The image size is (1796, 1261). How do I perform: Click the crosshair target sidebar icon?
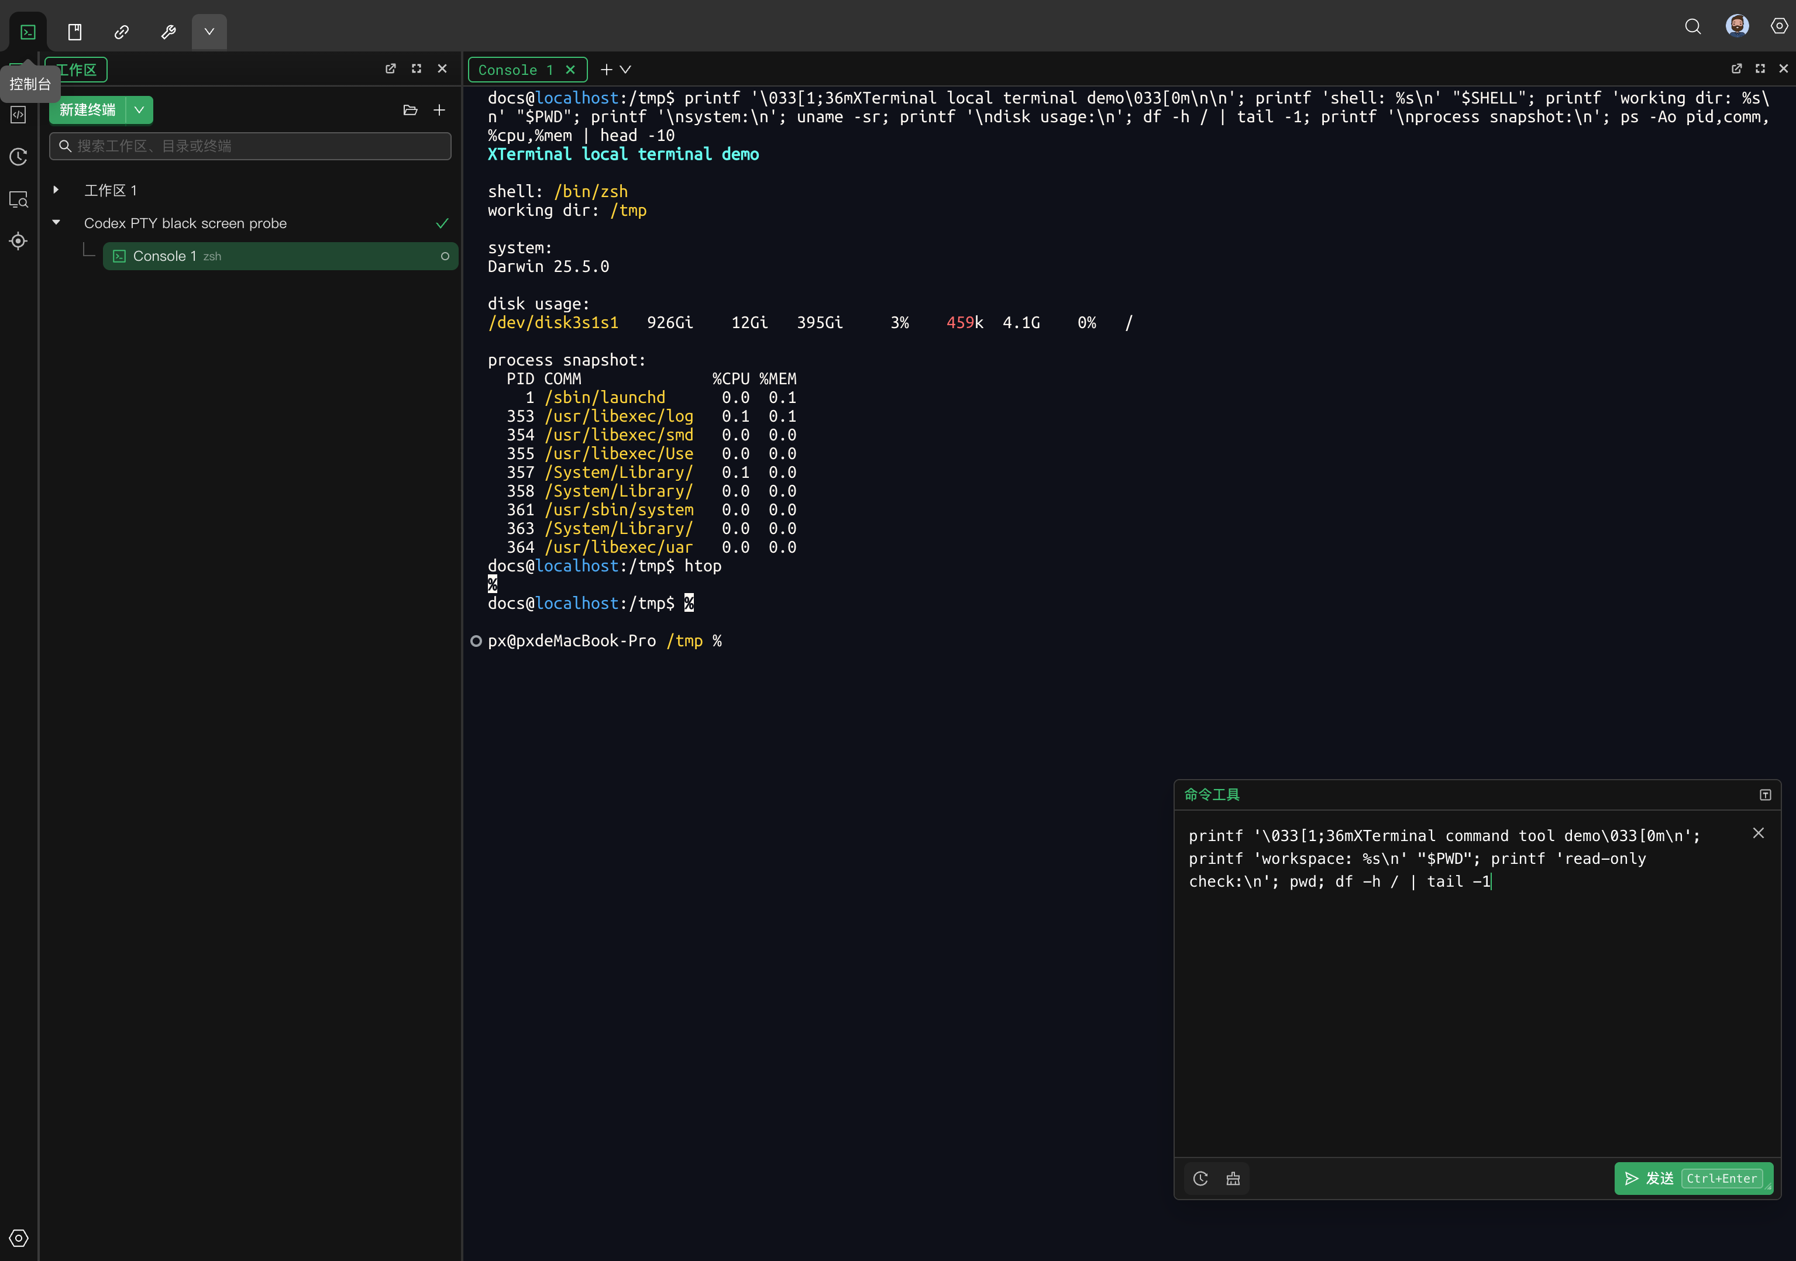coord(18,241)
